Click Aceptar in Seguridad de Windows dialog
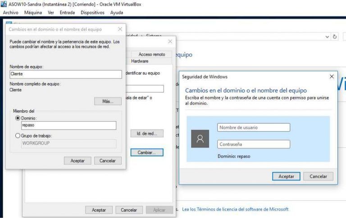Viewport: 346px width, 218px height. [x=286, y=176]
